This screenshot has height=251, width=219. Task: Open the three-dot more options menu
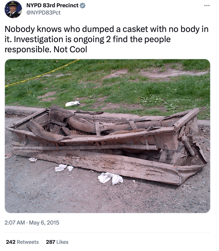[x=207, y=6]
